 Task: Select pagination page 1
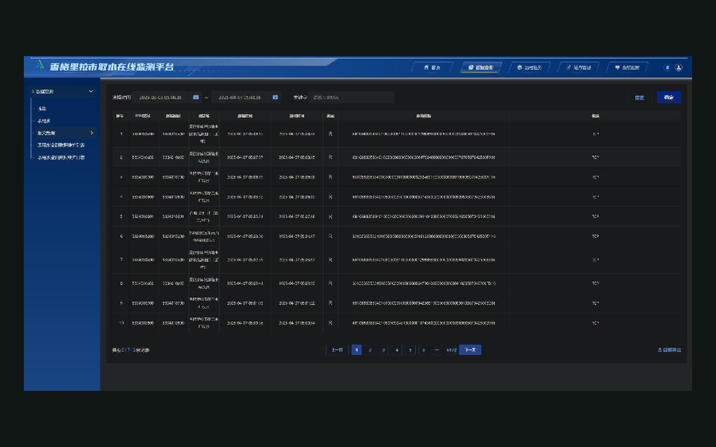coord(357,350)
